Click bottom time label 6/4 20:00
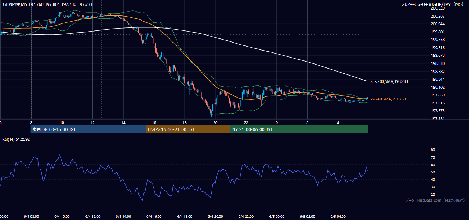469x220 pixels. (x=215, y=216)
